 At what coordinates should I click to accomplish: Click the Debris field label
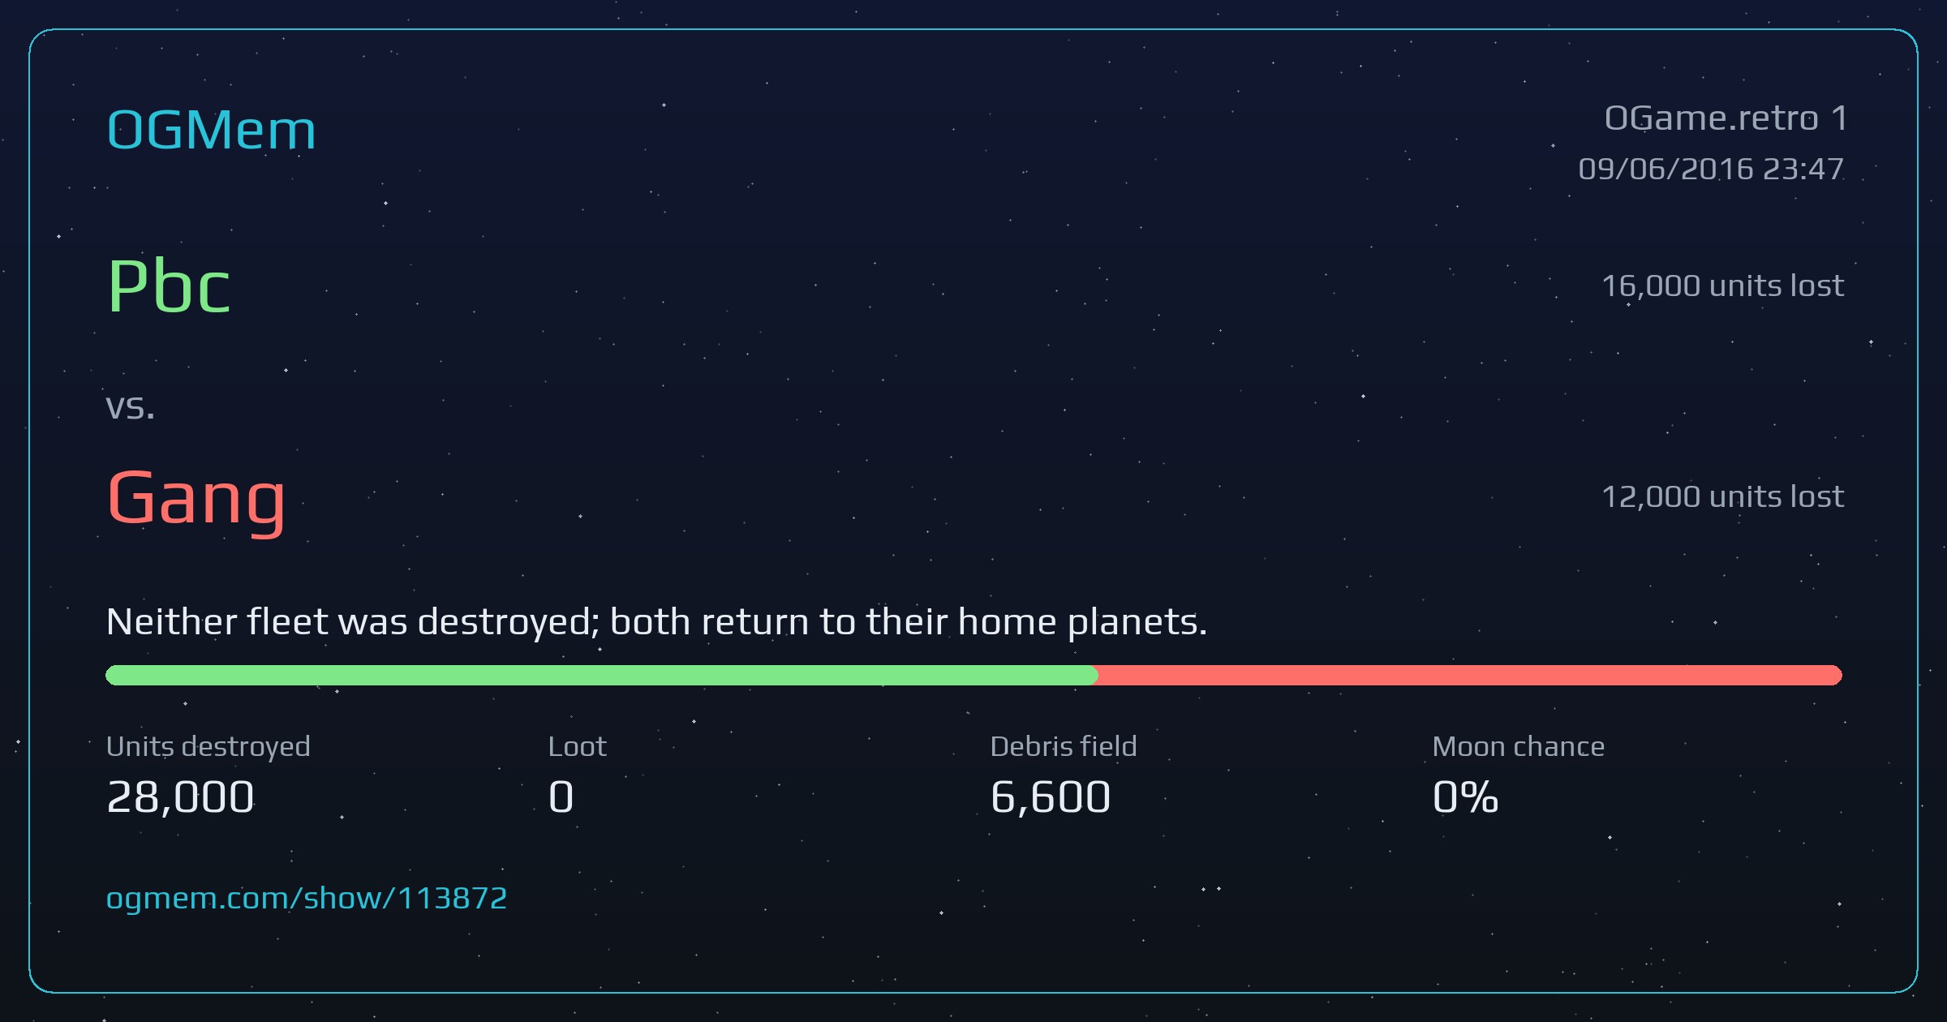click(1063, 746)
